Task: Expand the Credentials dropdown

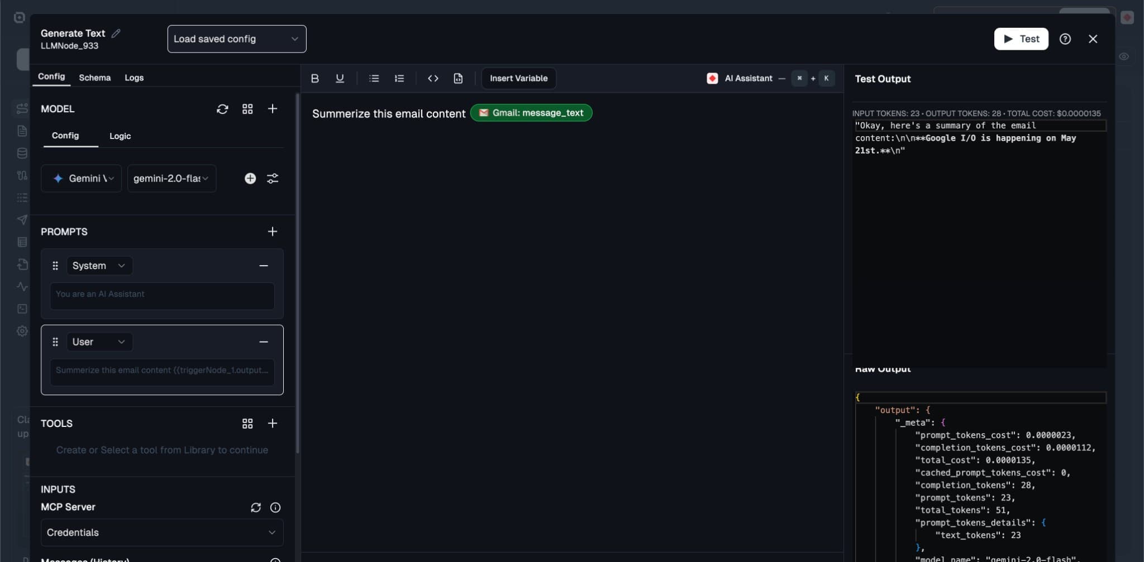Action: pos(161,532)
